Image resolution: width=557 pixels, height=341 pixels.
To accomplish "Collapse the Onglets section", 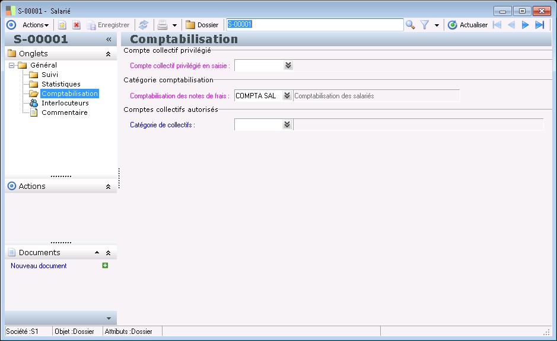I will coord(109,54).
